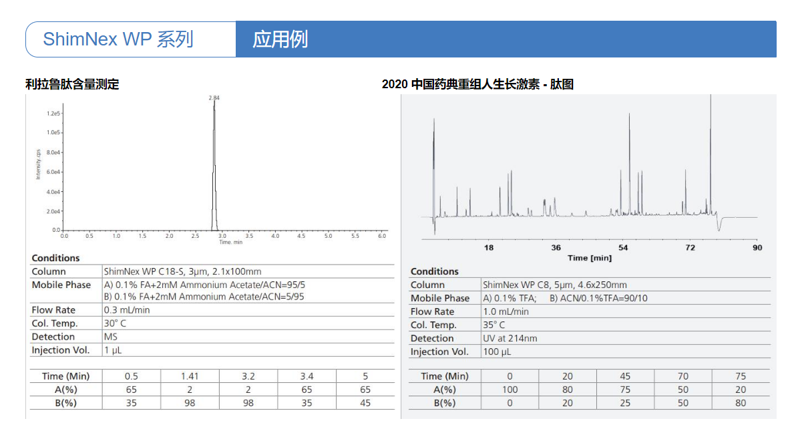
Task: Select the MS detection value cell
Action: (x=111, y=337)
